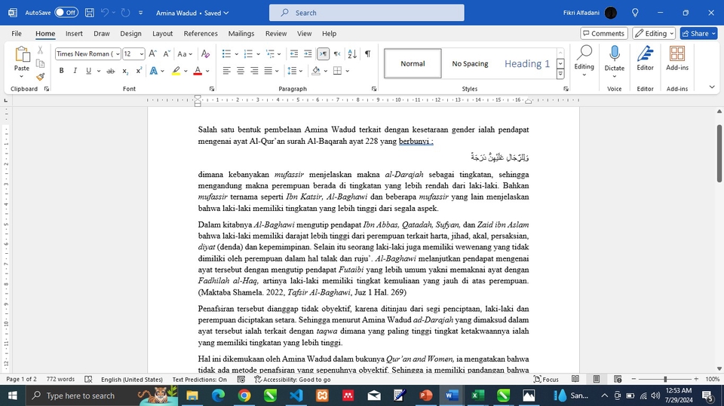Image resolution: width=724 pixels, height=406 pixels.
Task: Open the font name combo box
Action: (87, 54)
